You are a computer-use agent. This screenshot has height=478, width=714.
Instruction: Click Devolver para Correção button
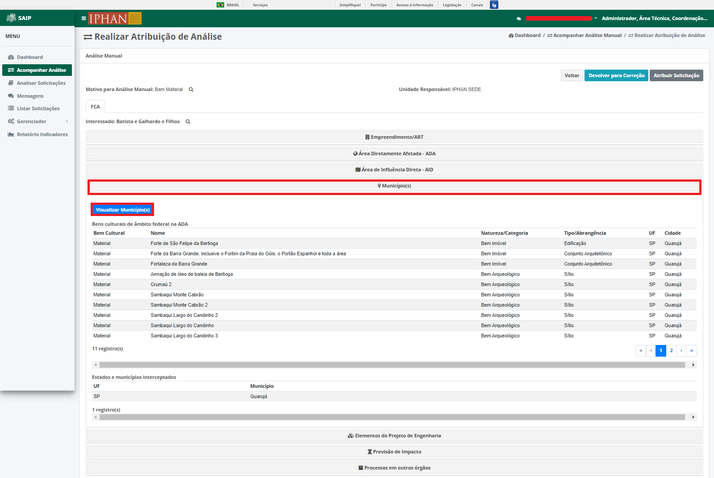click(x=616, y=75)
